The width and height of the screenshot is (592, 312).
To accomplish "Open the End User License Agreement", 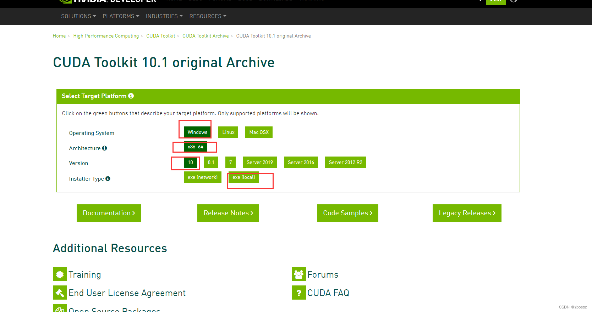I will (127, 293).
